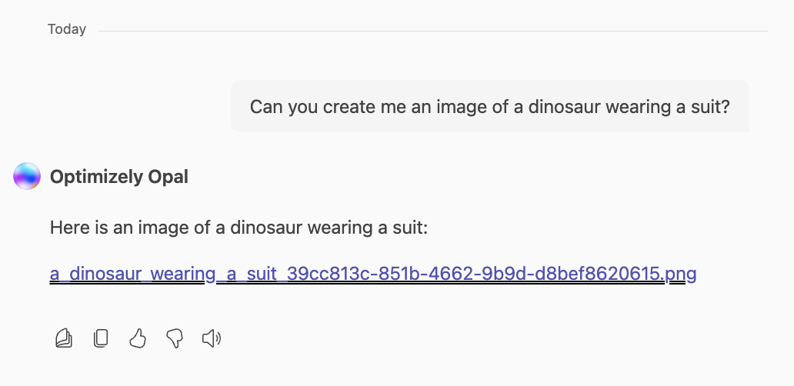Click the Today date separator label
The width and height of the screenshot is (794, 386).
(x=67, y=29)
